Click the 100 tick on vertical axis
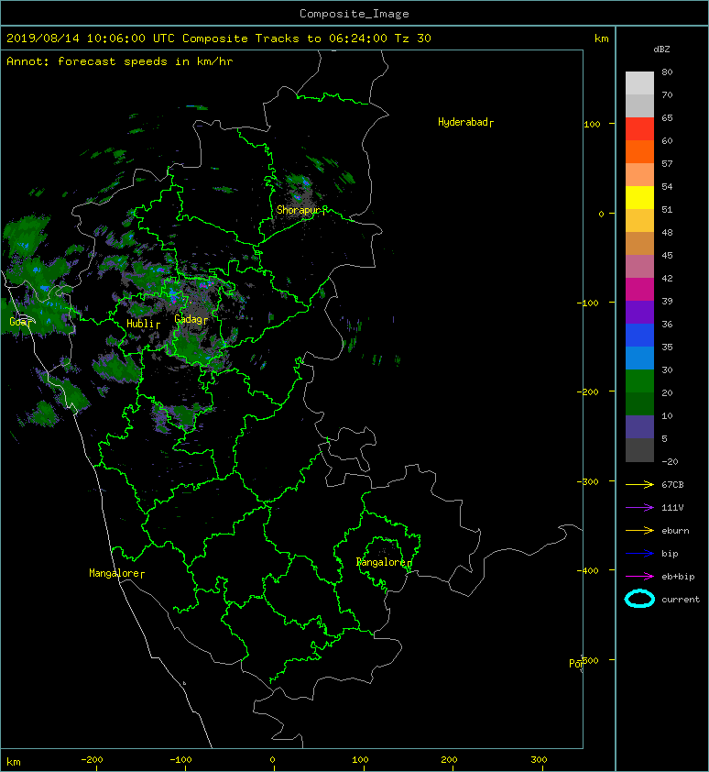 (x=593, y=124)
